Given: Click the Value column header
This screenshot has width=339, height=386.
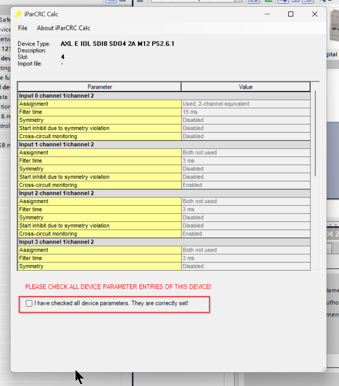Looking at the screenshot, I should [246, 87].
